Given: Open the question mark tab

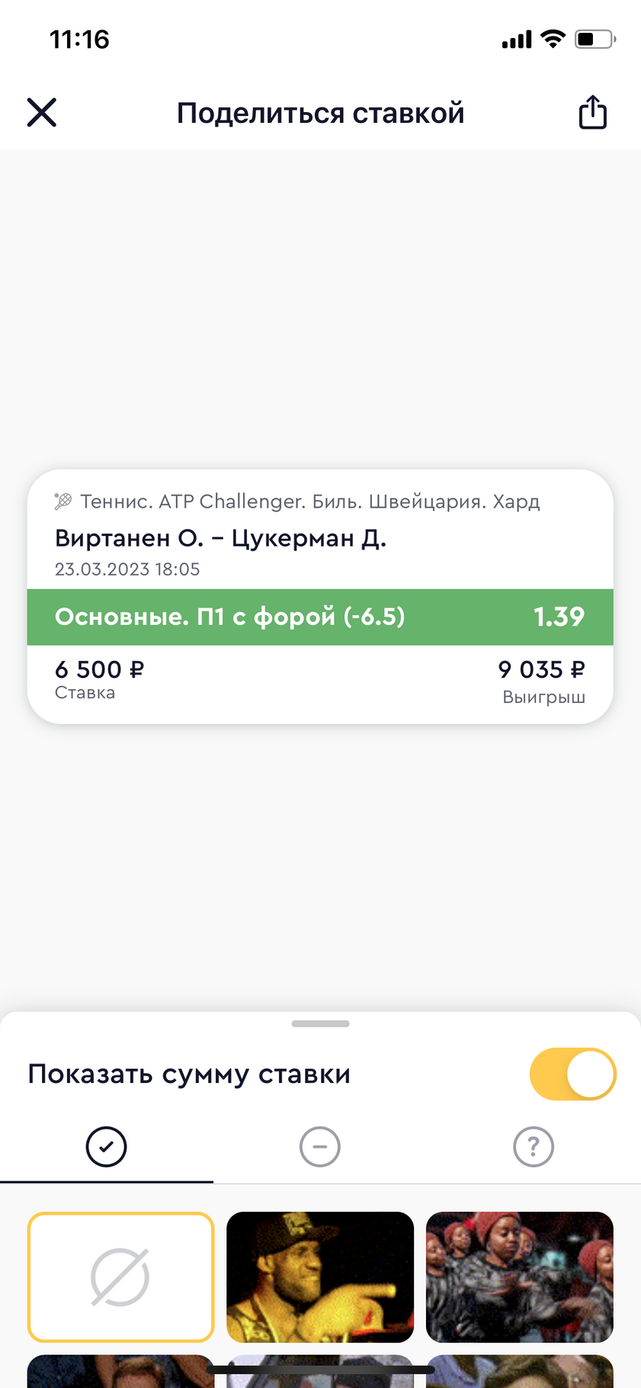Looking at the screenshot, I should (x=534, y=1146).
